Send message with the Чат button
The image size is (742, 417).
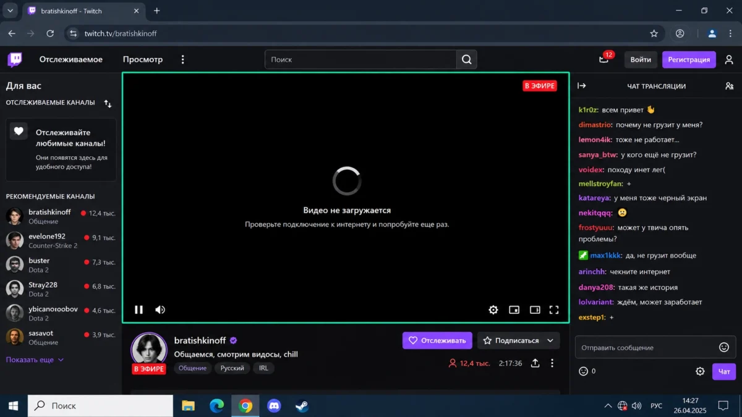pos(724,371)
